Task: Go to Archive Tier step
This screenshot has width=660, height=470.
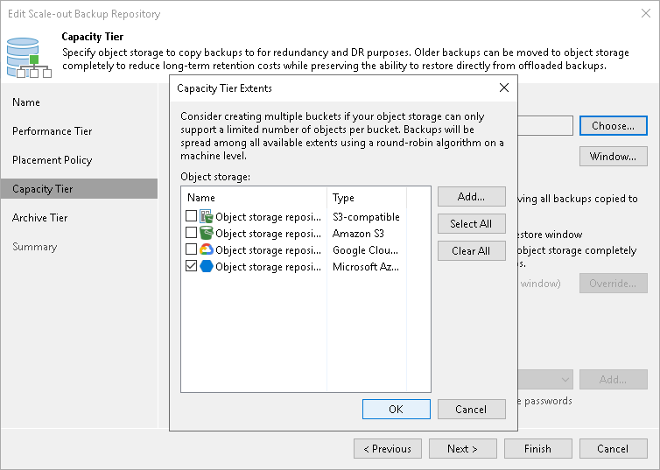Action: coord(40,218)
